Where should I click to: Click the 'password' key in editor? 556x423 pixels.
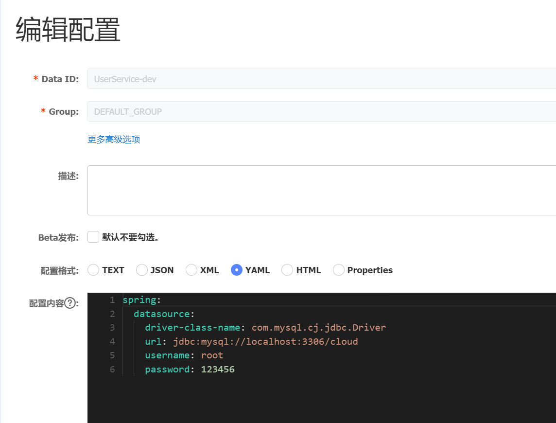pyautogui.click(x=167, y=370)
